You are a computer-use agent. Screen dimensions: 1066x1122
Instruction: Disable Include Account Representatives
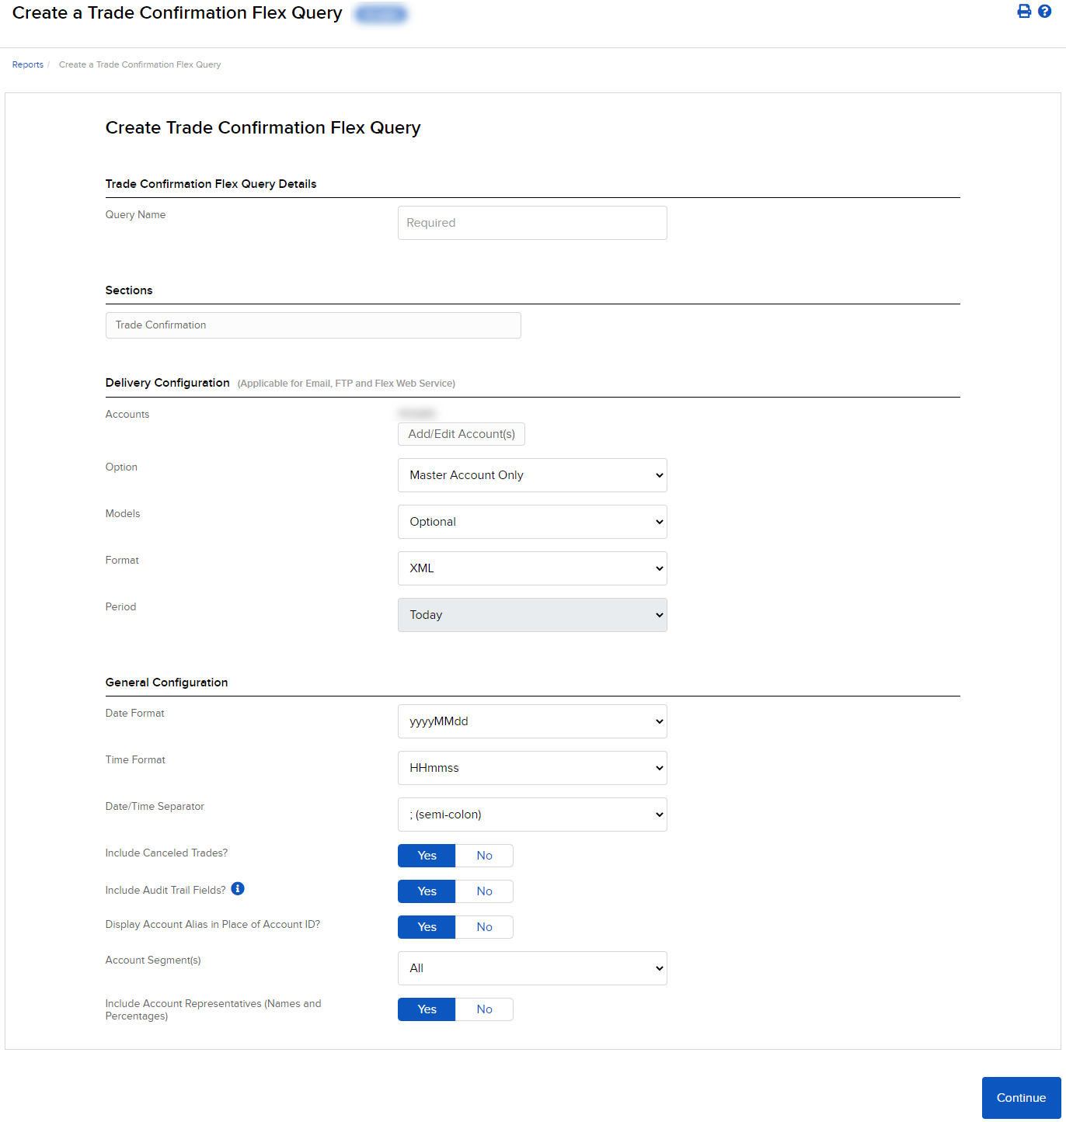click(x=483, y=1009)
